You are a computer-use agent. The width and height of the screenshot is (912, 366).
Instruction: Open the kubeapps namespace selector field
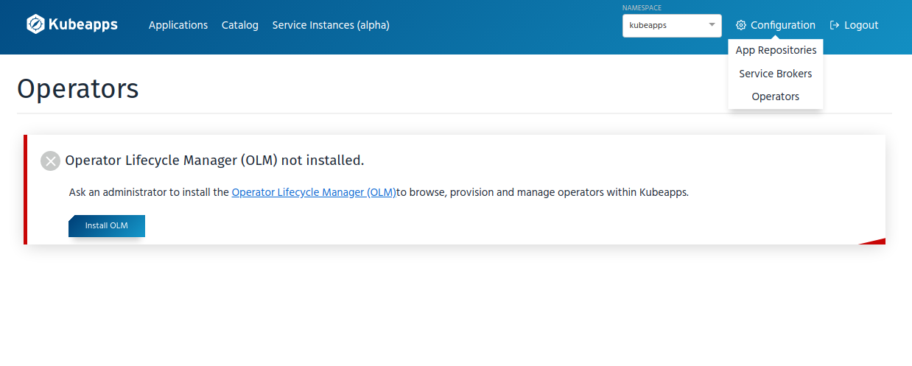663,25
